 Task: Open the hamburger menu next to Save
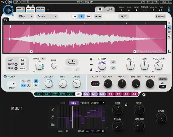coord(170,2)
